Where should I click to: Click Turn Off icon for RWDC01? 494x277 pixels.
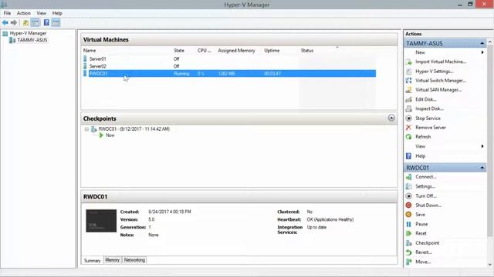pos(408,196)
